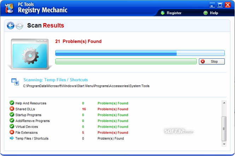Maximize the Registry Mechanic window

pyautogui.click(x=220, y=5)
